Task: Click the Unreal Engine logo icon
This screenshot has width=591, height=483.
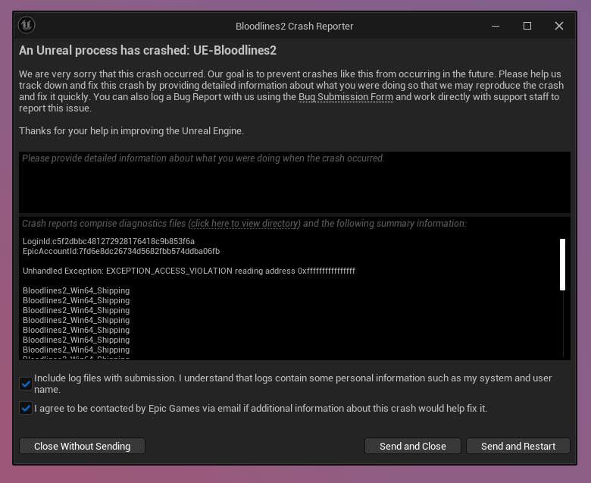Action: [x=27, y=25]
